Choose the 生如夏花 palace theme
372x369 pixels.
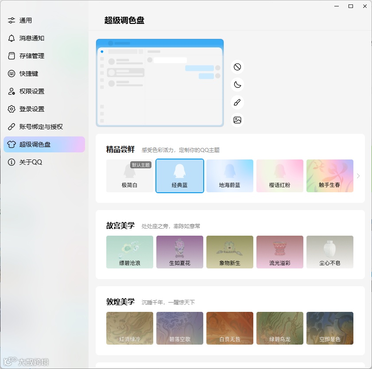(180, 252)
